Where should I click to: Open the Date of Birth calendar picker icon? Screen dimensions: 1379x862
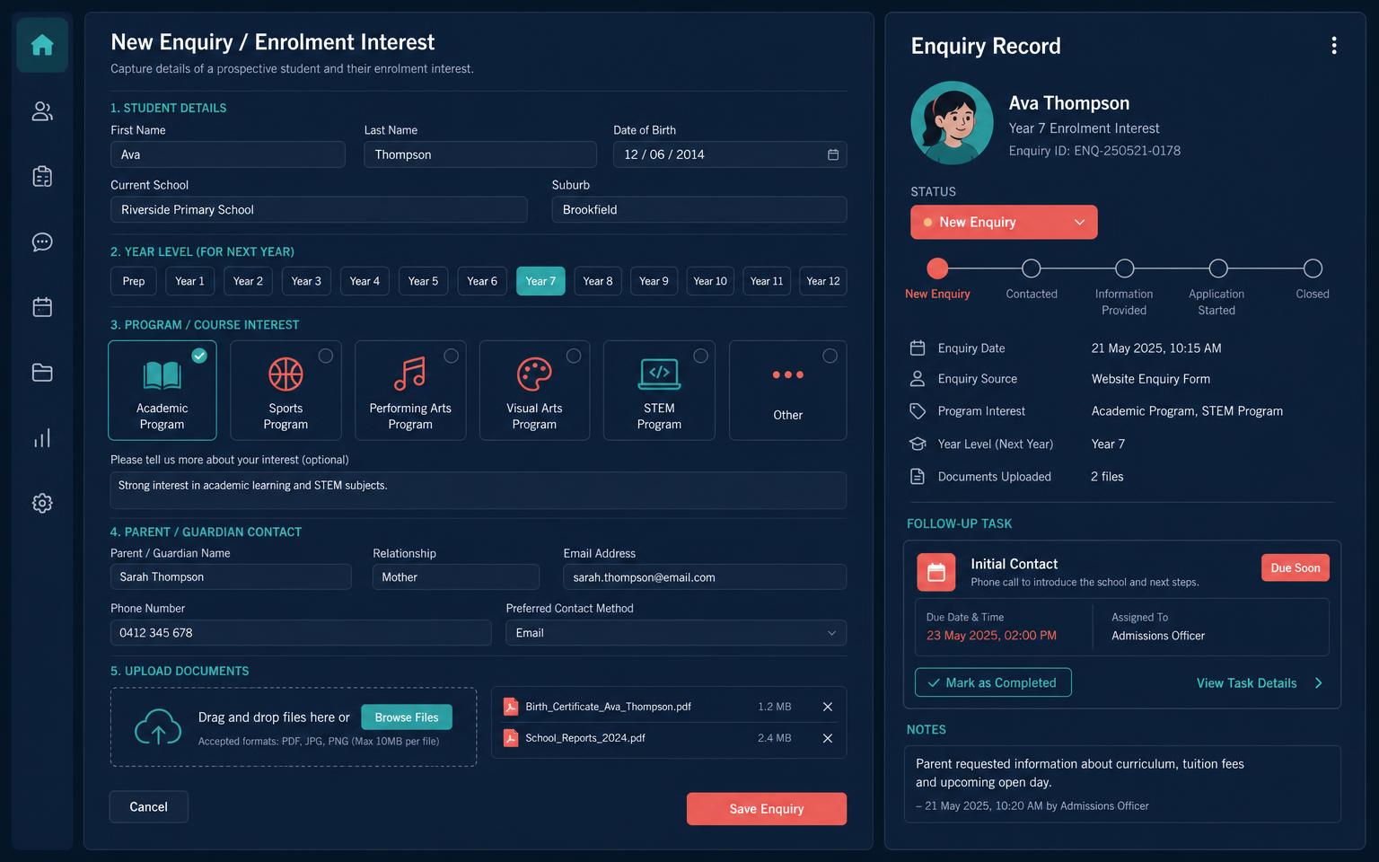(833, 154)
